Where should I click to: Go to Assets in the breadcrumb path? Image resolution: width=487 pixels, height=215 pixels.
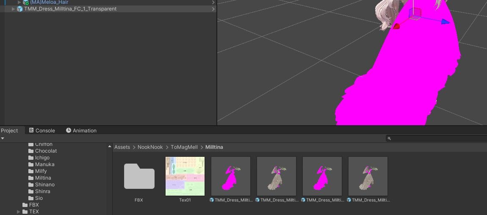pos(122,147)
